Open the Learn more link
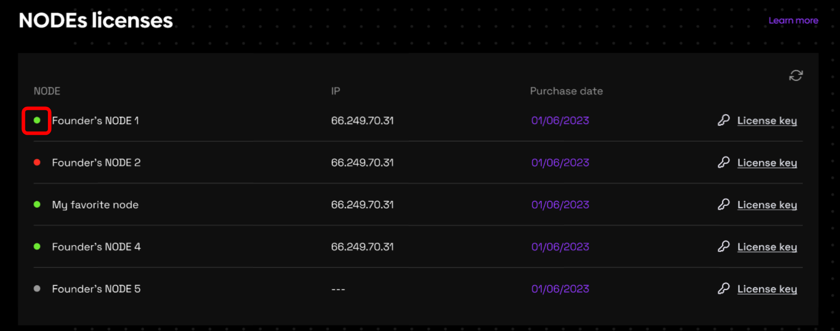The width and height of the screenshot is (840, 331). [x=793, y=21]
